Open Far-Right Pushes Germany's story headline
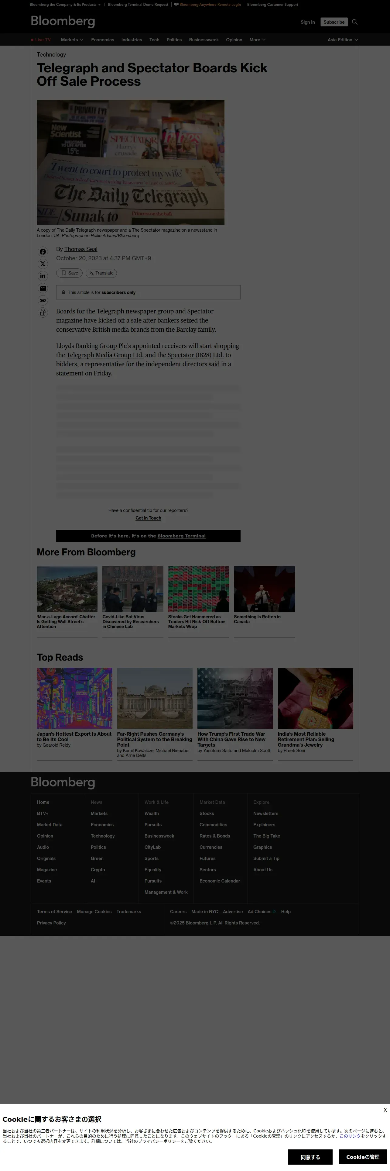Viewport: 390px width, 1171px height. click(x=154, y=739)
